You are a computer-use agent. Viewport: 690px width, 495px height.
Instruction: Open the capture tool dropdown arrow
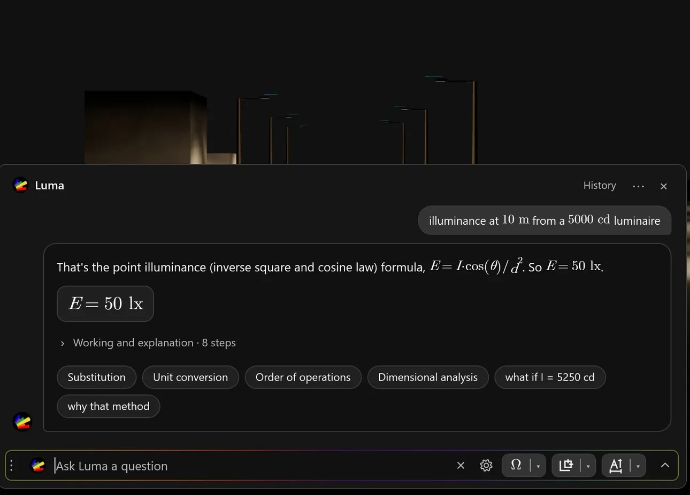click(x=588, y=466)
